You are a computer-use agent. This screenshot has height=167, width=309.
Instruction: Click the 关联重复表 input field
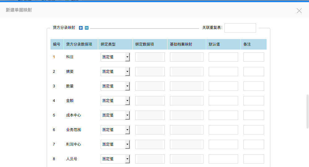tap(240, 28)
